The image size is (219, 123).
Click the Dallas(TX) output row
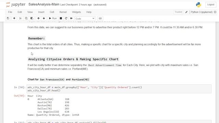click(x=53, y=109)
